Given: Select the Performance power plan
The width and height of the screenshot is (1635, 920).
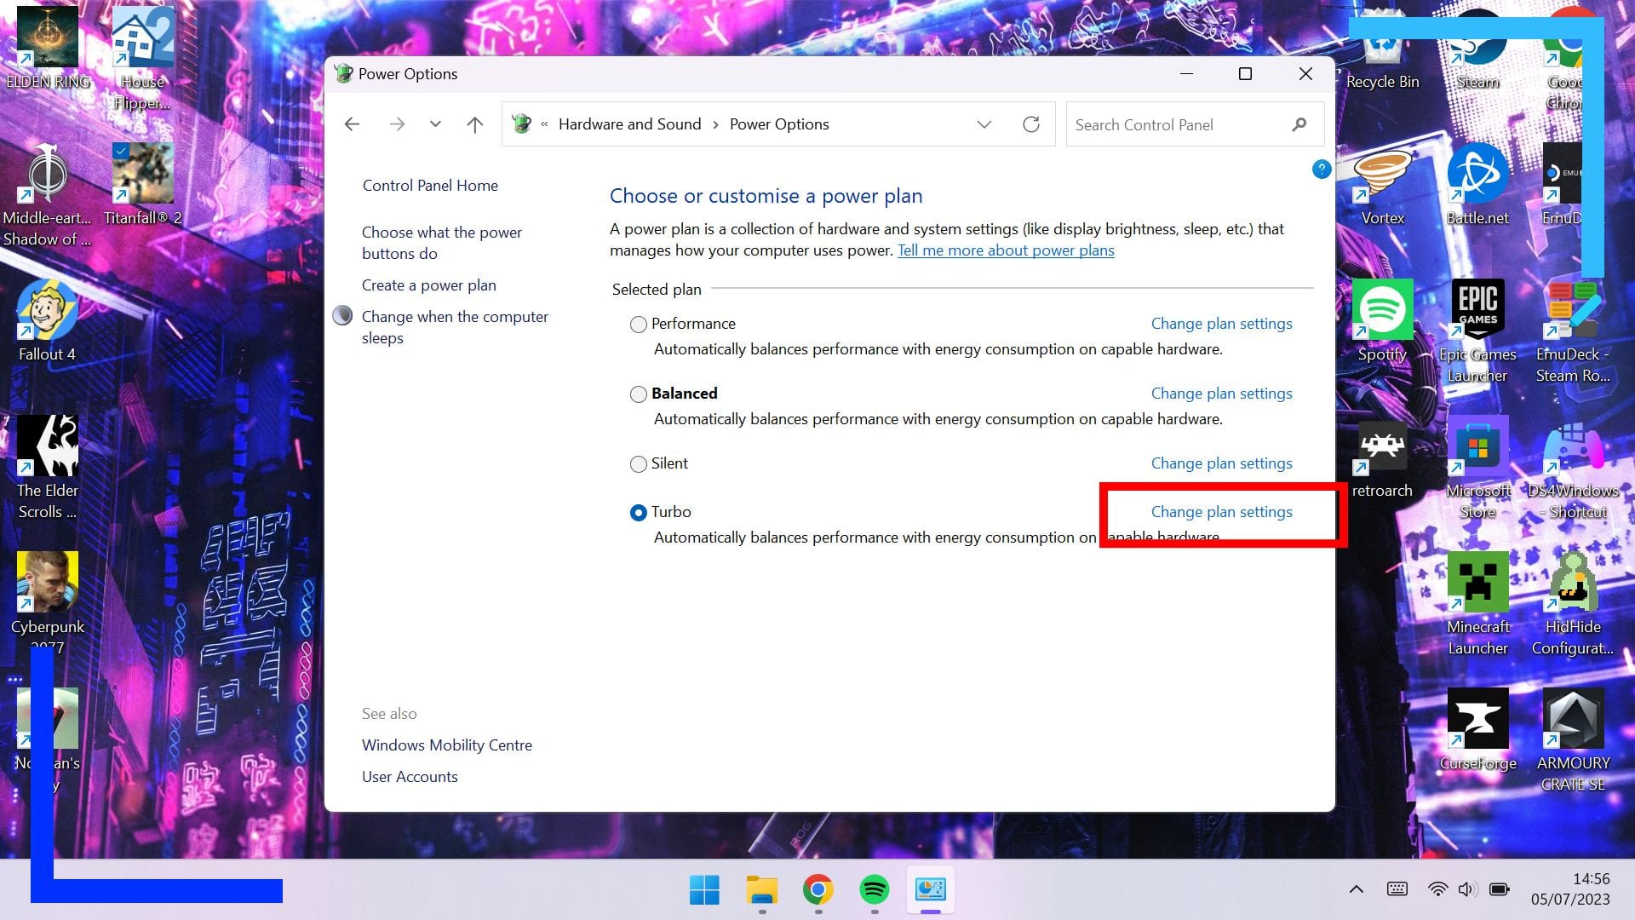Looking at the screenshot, I should click(x=638, y=325).
